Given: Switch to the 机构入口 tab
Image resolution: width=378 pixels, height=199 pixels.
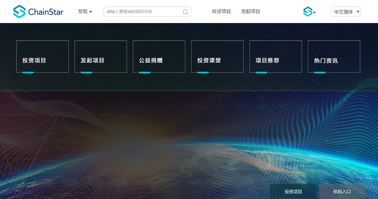Looking at the screenshot, I should (342, 192).
